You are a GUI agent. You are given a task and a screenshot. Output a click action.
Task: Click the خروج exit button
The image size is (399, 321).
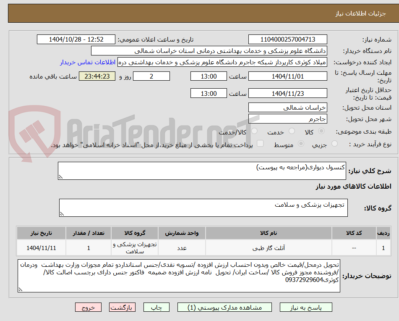click(88, 307)
